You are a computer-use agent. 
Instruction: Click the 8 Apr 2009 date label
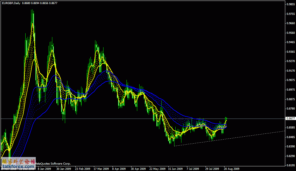point(119,169)
